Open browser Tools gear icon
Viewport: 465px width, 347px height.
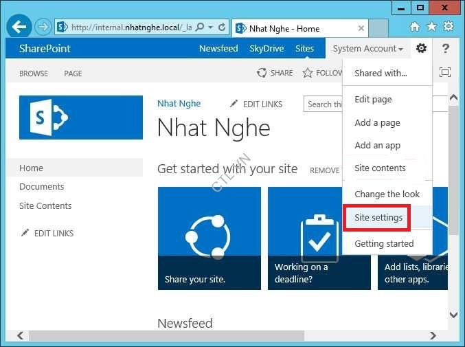tap(449, 26)
